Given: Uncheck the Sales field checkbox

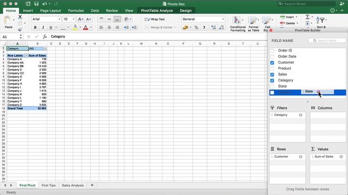Looking at the screenshot, I should 272,75.
